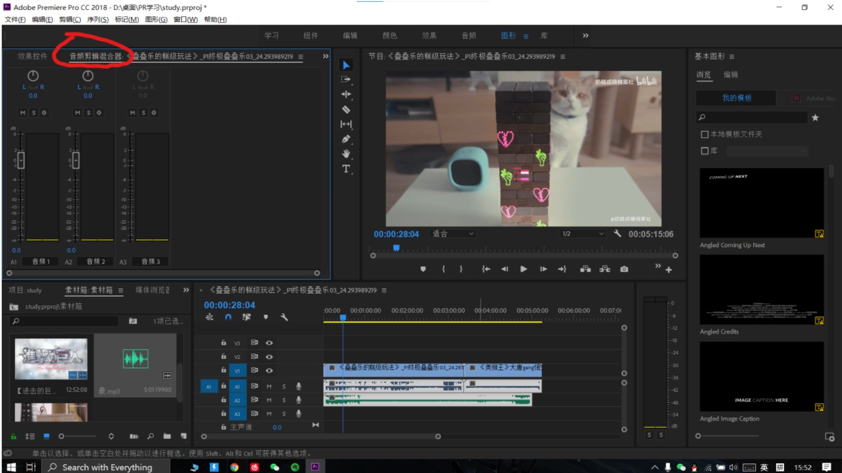Solo 音频 2 in audio clip mixer
Screen dimensions: 842x473
click(x=88, y=113)
